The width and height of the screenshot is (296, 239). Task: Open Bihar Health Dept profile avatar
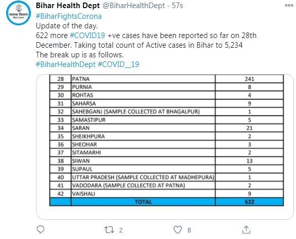(x=18, y=13)
